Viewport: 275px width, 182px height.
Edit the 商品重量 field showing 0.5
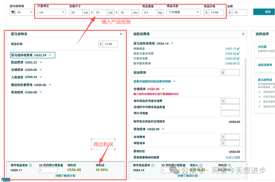pos(150,12)
